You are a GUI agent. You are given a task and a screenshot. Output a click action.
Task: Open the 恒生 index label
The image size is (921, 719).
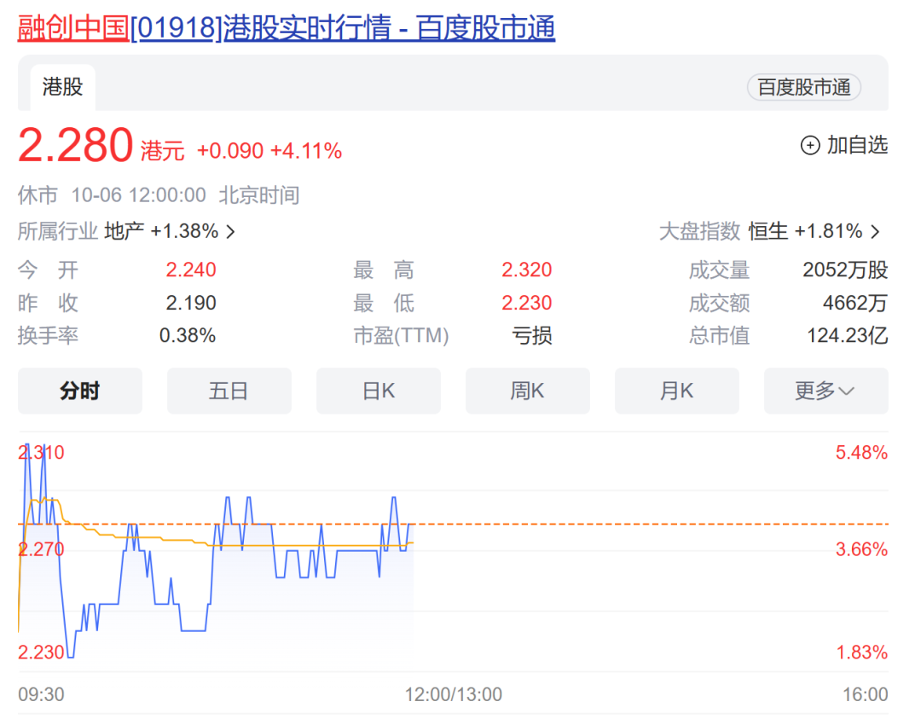(x=767, y=231)
